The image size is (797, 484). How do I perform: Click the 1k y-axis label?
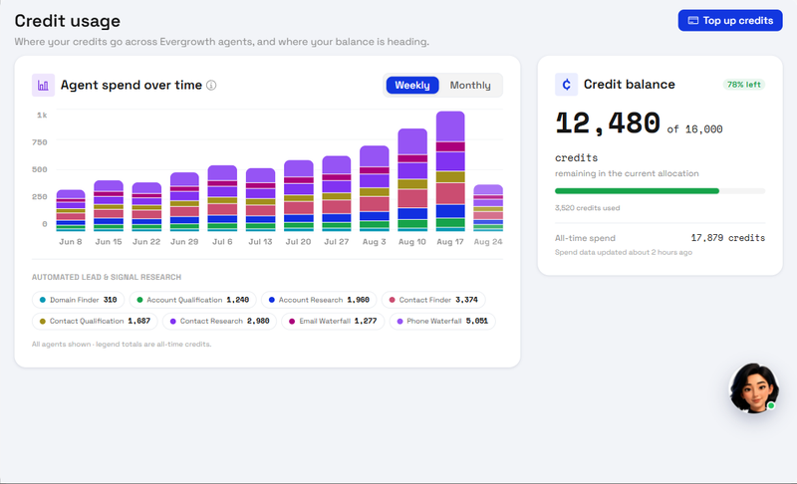click(42, 116)
